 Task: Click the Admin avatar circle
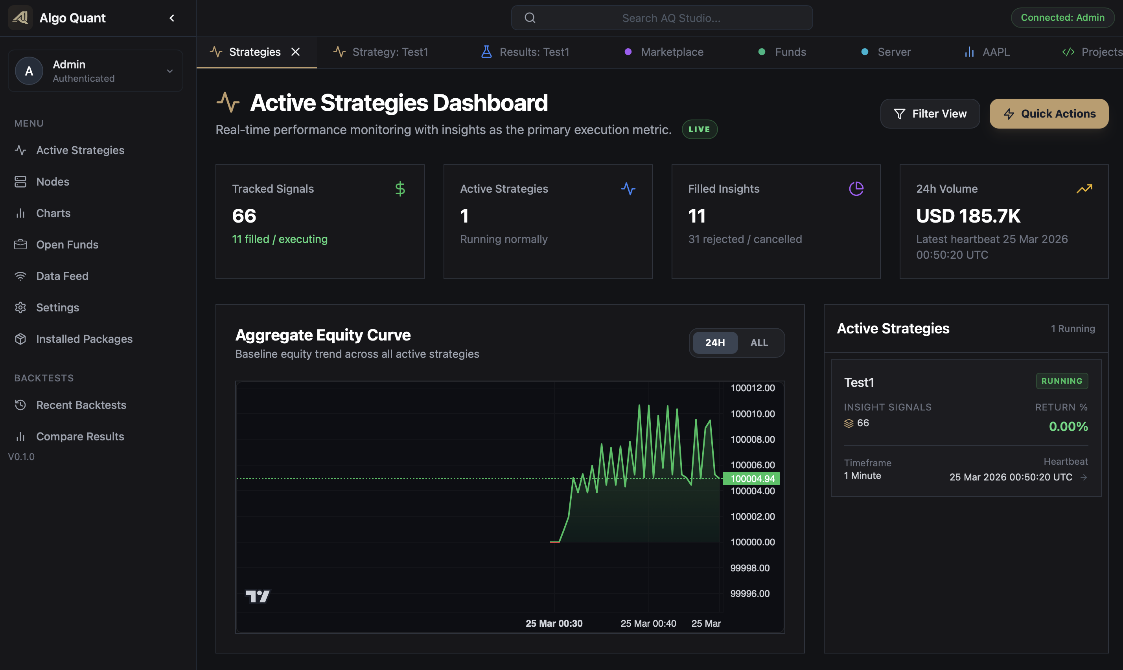[x=29, y=71]
